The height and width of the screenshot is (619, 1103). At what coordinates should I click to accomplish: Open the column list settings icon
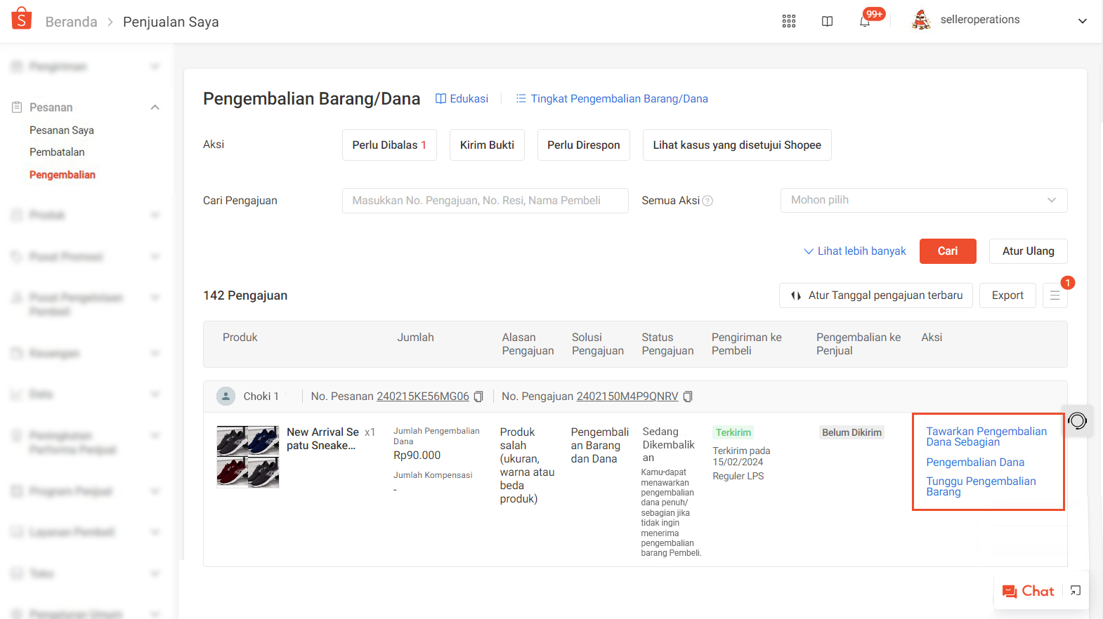click(1055, 295)
